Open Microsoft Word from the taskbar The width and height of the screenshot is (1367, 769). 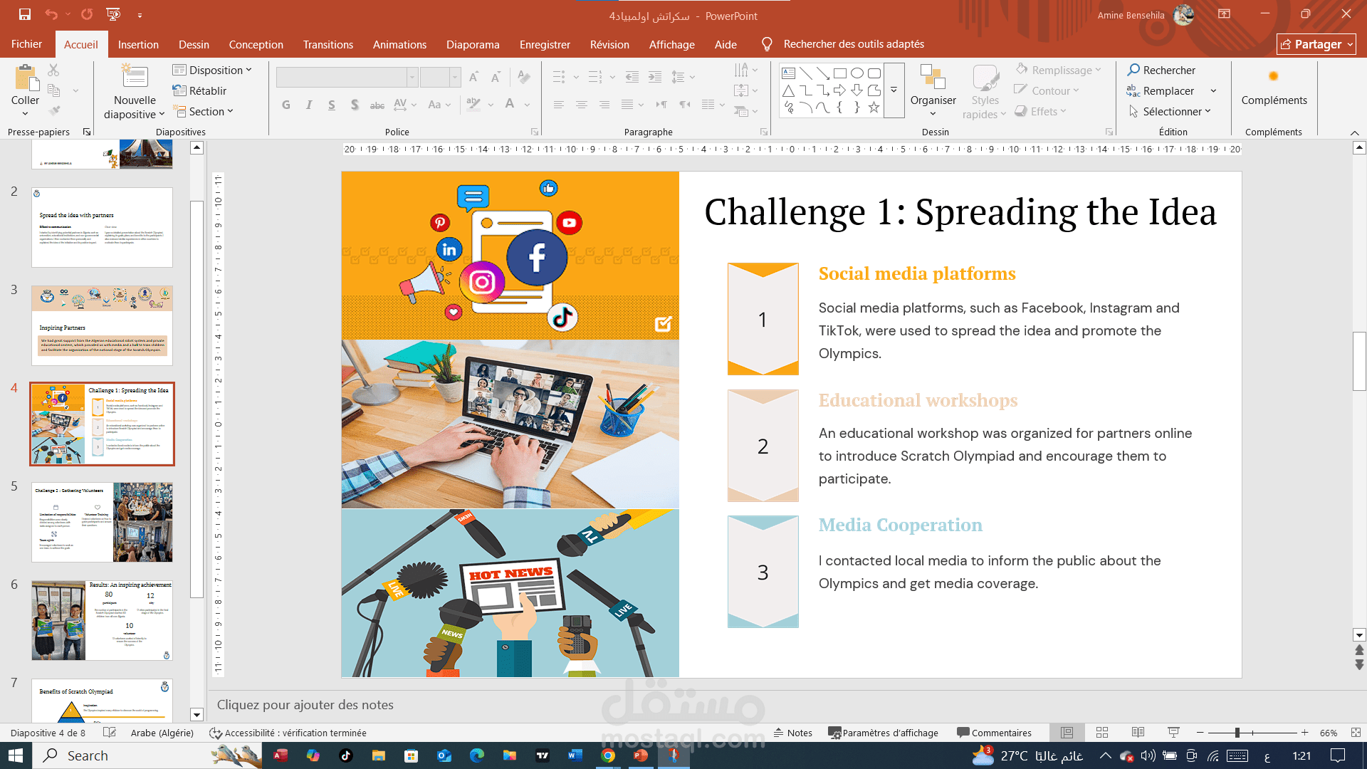(575, 755)
